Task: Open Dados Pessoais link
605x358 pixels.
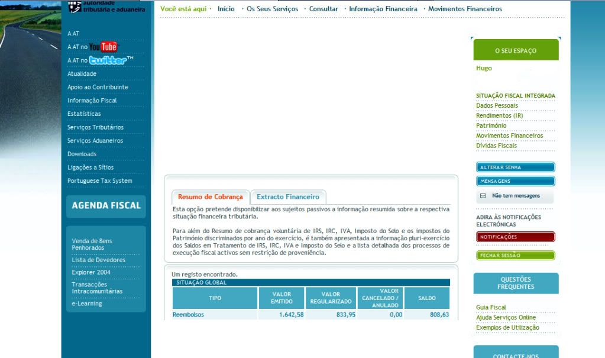Action: 497,105
